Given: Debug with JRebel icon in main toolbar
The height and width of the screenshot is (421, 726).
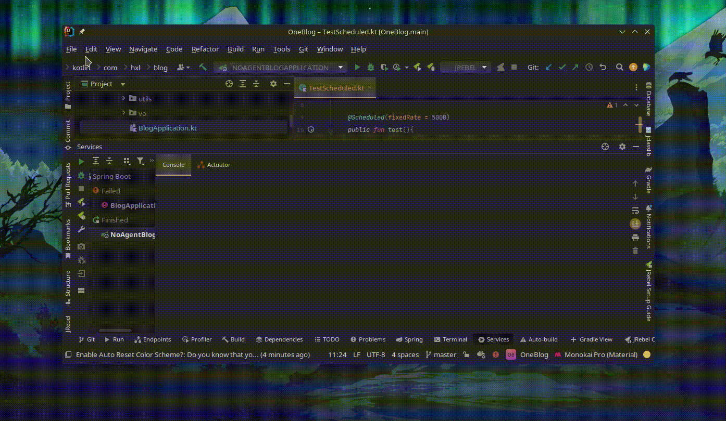Looking at the screenshot, I should click(x=431, y=67).
